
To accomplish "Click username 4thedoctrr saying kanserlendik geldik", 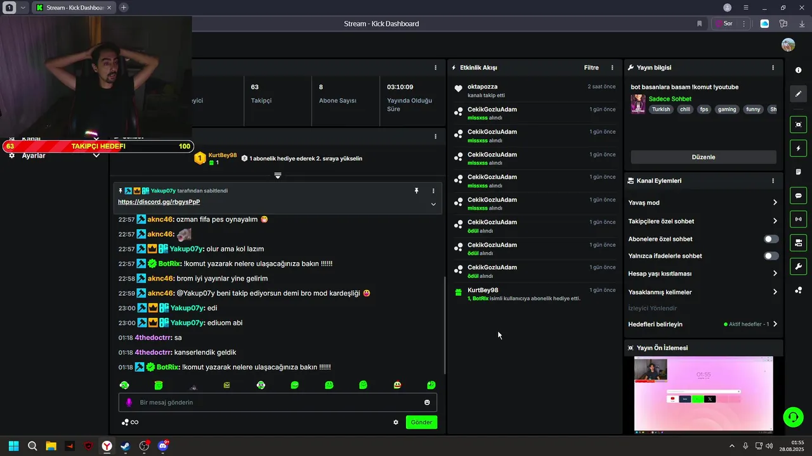I will (x=153, y=352).
